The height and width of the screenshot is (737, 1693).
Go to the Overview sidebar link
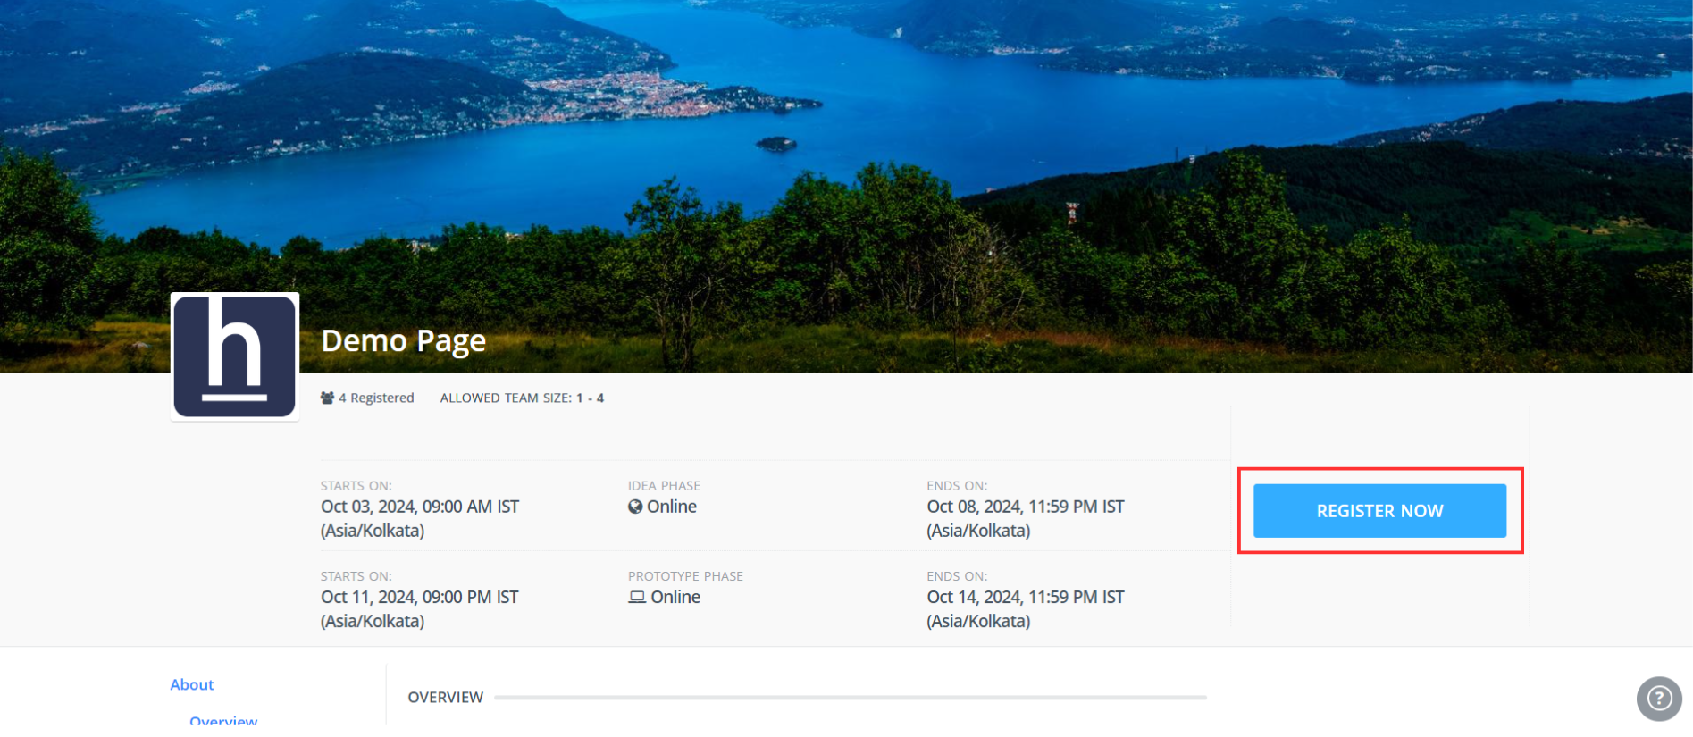tap(223, 720)
